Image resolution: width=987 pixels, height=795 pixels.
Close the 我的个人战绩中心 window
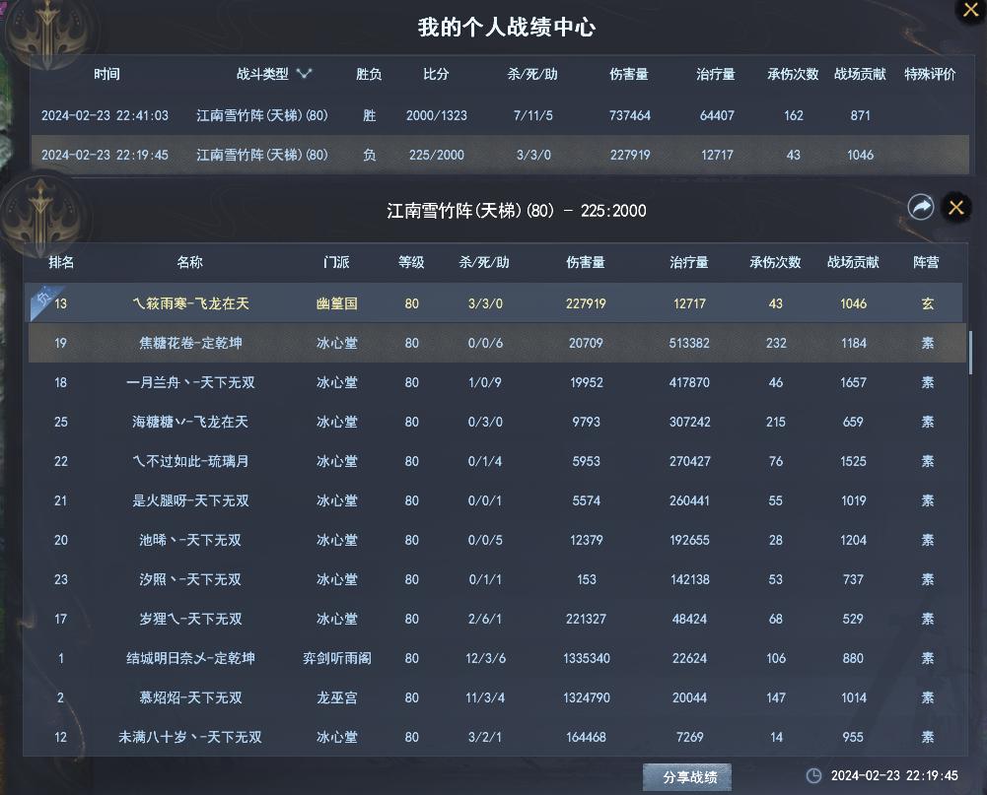pos(971,10)
